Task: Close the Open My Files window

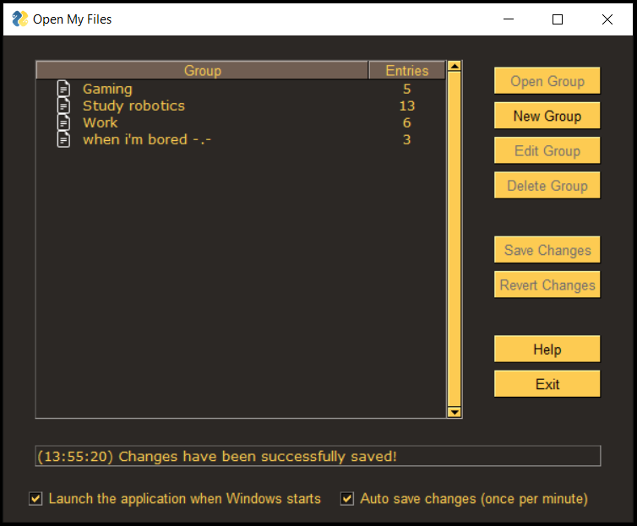Action: [607, 19]
